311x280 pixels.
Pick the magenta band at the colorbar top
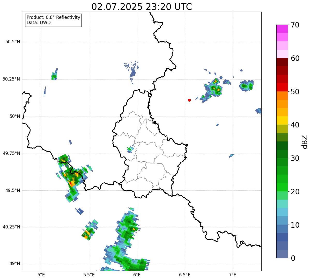point(282,29)
